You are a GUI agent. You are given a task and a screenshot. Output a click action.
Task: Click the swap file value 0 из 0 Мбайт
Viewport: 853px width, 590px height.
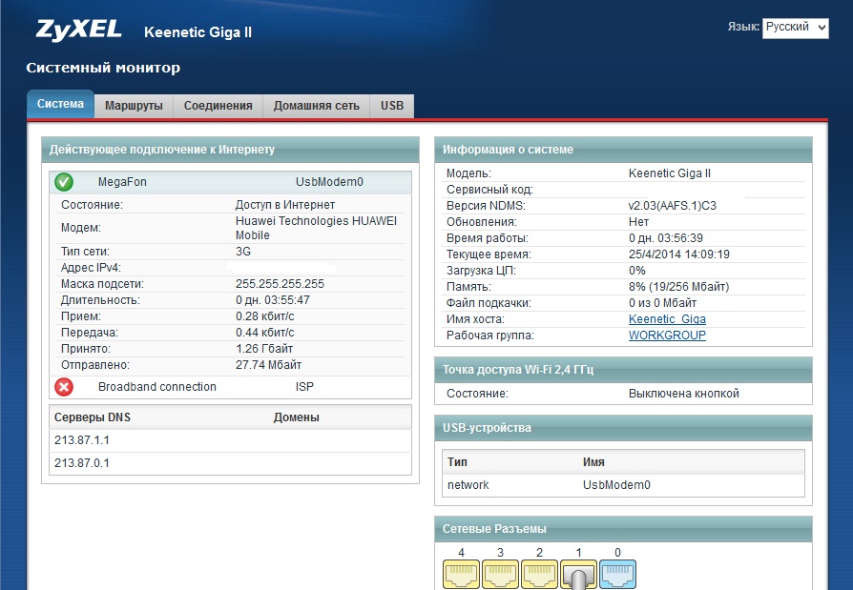pyautogui.click(x=662, y=302)
